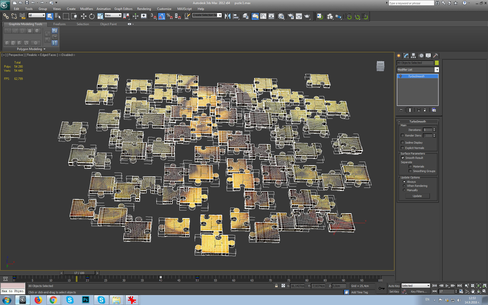The height and width of the screenshot is (305, 488).
Task: Open the Selected key mode dropdown
Action: 416,286
